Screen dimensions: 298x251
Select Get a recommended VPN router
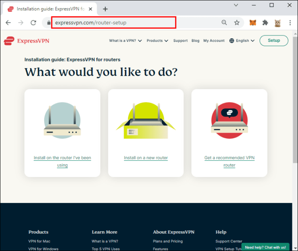point(229,162)
